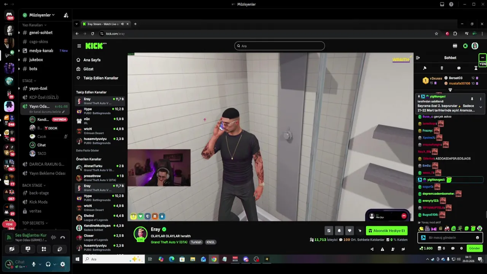Toggle theatre mode button left of the bell
The width and height of the screenshot is (487, 274).
click(329, 231)
